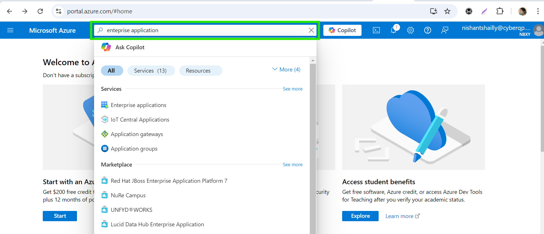Launch Cloud Shell terminal icon
Viewport: 544px width, 234px height.
pos(376,30)
